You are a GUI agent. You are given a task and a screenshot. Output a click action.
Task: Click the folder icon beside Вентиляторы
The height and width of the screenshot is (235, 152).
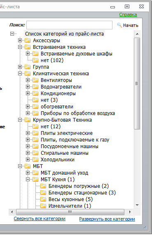click(x=35, y=80)
